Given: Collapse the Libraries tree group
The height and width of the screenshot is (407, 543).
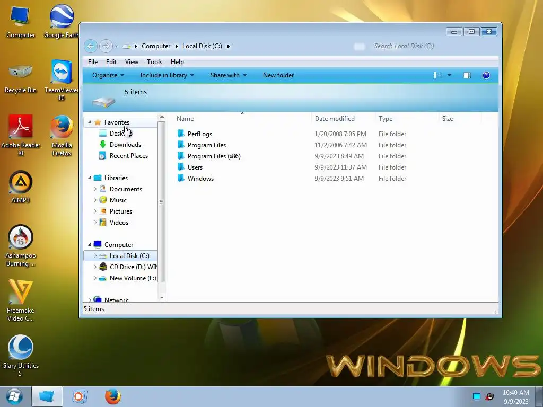Looking at the screenshot, I should click(90, 178).
